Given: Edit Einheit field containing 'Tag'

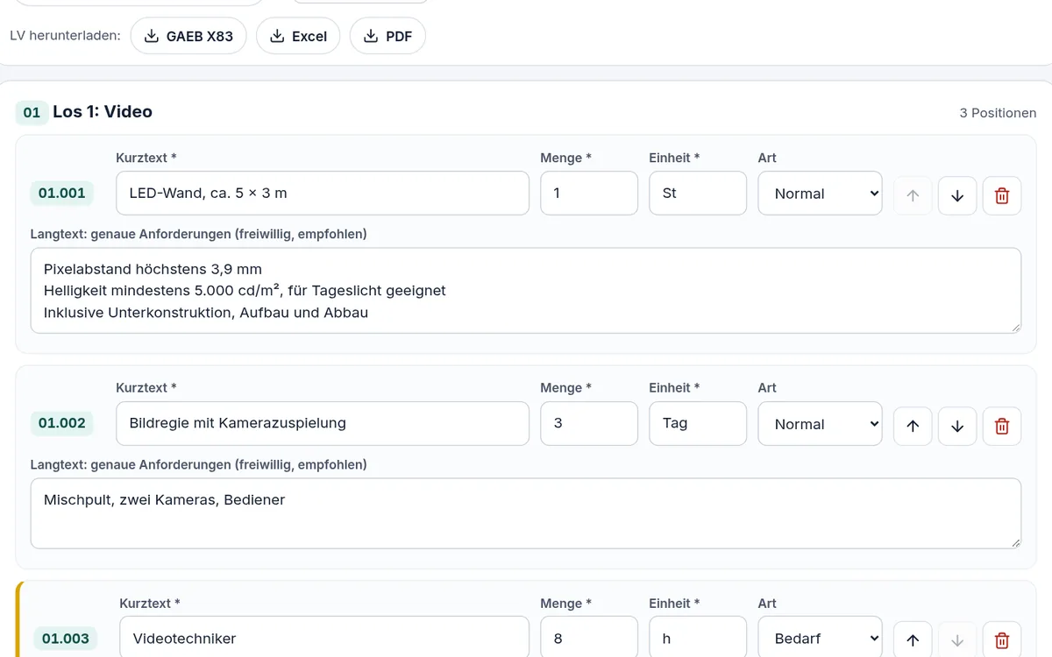Looking at the screenshot, I should point(698,423).
